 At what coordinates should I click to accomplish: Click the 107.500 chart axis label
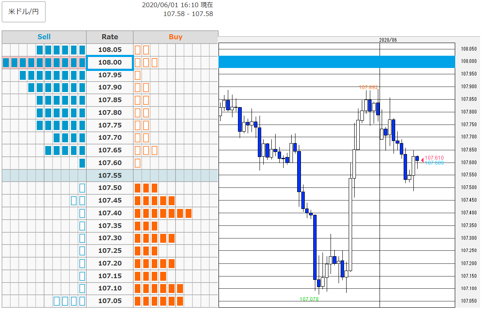coord(469,187)
